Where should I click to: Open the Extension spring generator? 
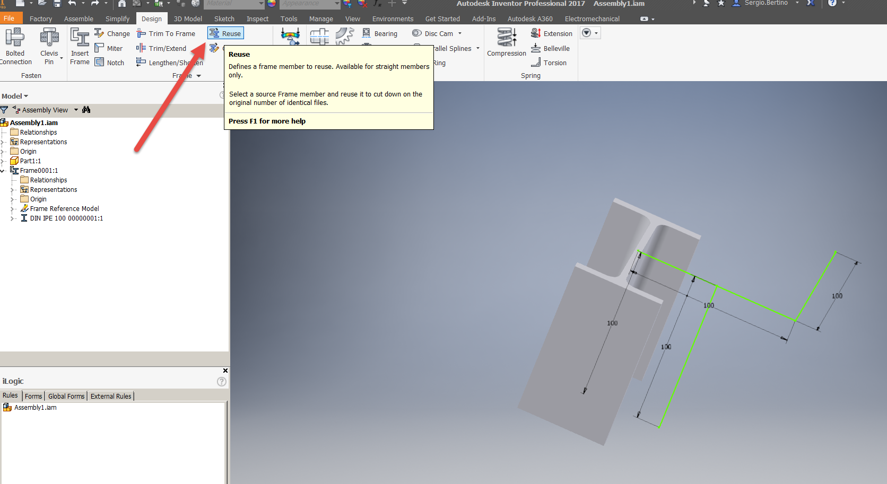[552, 33]
